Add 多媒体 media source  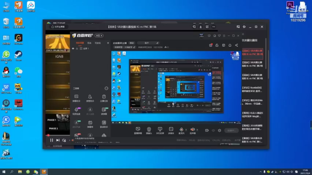click(171, 131)
